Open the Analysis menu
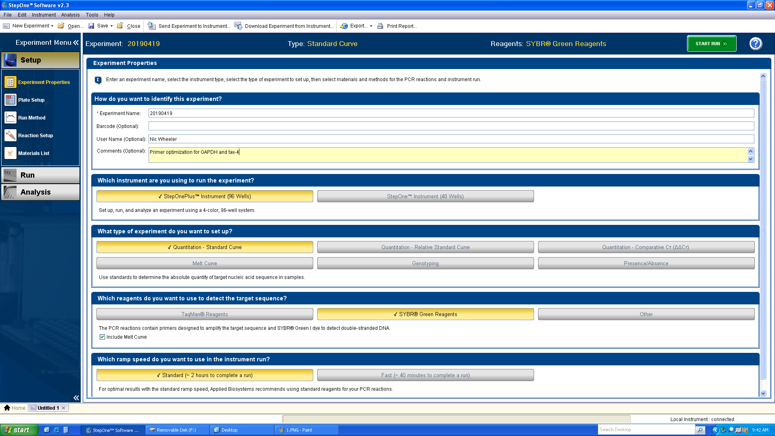Viewport: 775px width, 436px height. 70,15
